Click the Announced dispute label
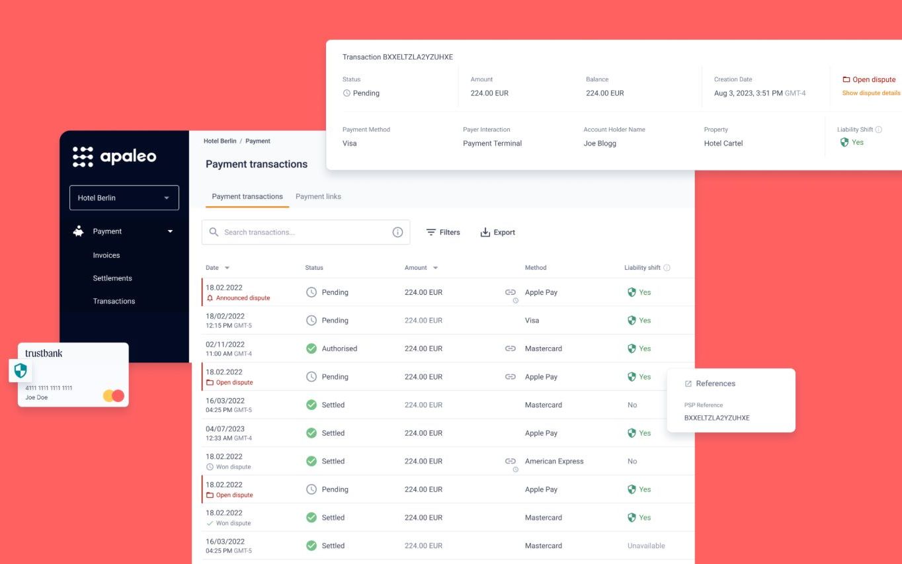The height and width of the screenshot is (564, 902). click(x=243, y=298)
